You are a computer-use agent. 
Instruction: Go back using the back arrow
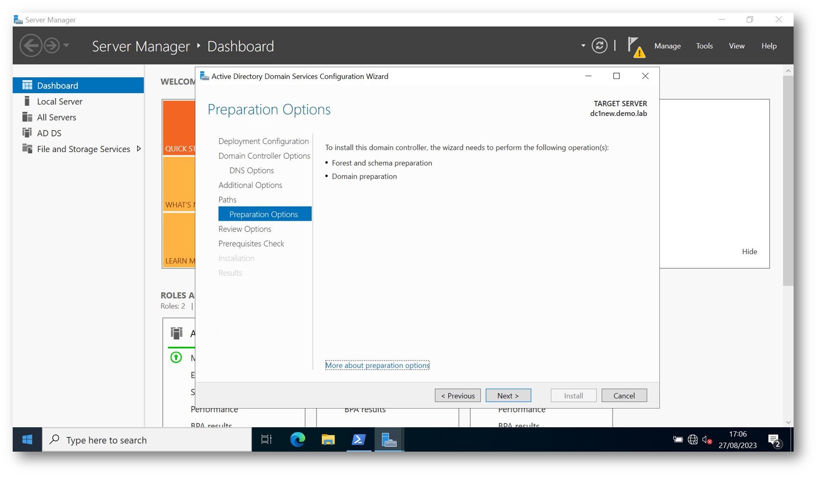[x=30, y=46]
